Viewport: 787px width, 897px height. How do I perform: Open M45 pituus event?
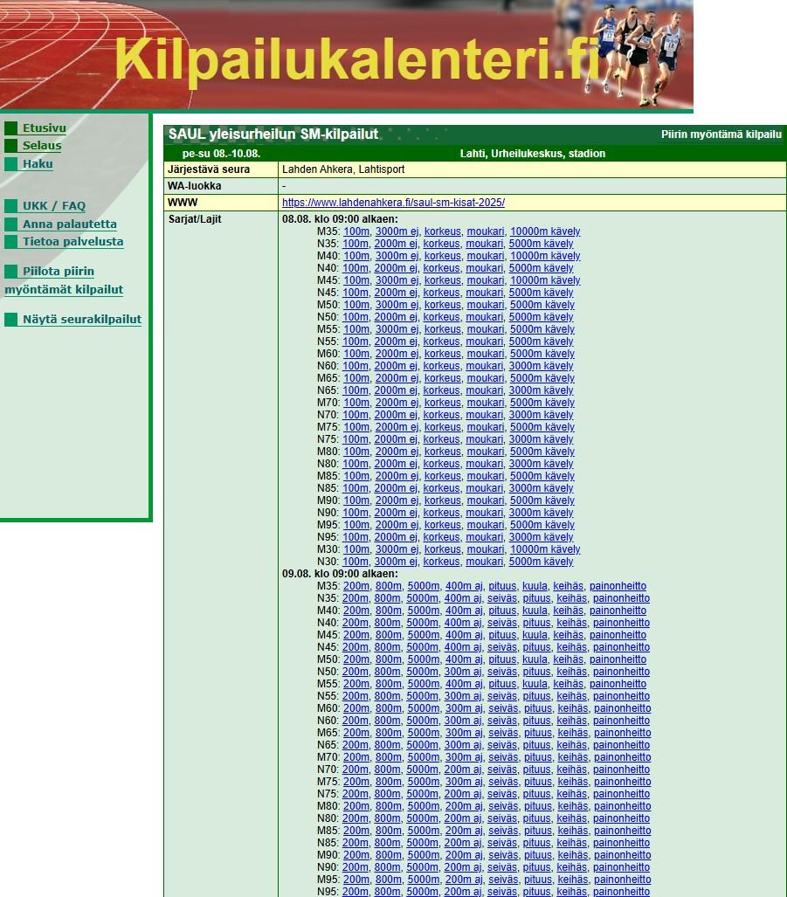point(503,635)
